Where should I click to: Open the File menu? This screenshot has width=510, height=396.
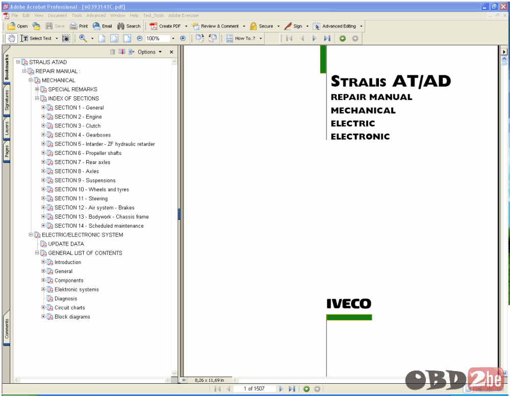(x=15, y=15)
